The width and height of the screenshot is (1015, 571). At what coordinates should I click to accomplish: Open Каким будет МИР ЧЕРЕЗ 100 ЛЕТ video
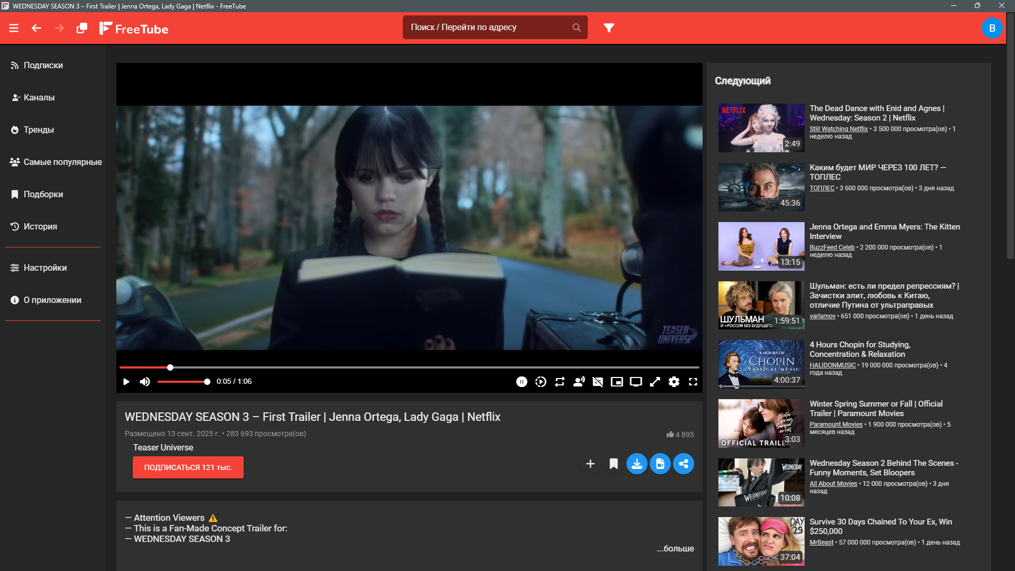(x=878, y=172)
